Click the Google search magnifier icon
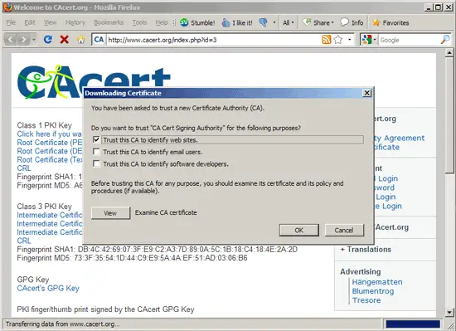456x331 pixels. [x=445, y=40]
